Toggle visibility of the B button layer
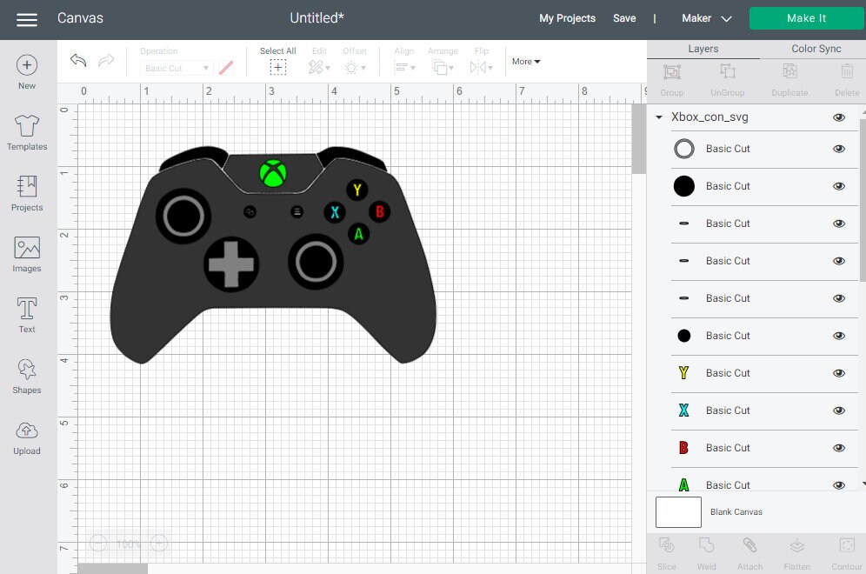Screen dimensions: 866x574 (839, 448)
